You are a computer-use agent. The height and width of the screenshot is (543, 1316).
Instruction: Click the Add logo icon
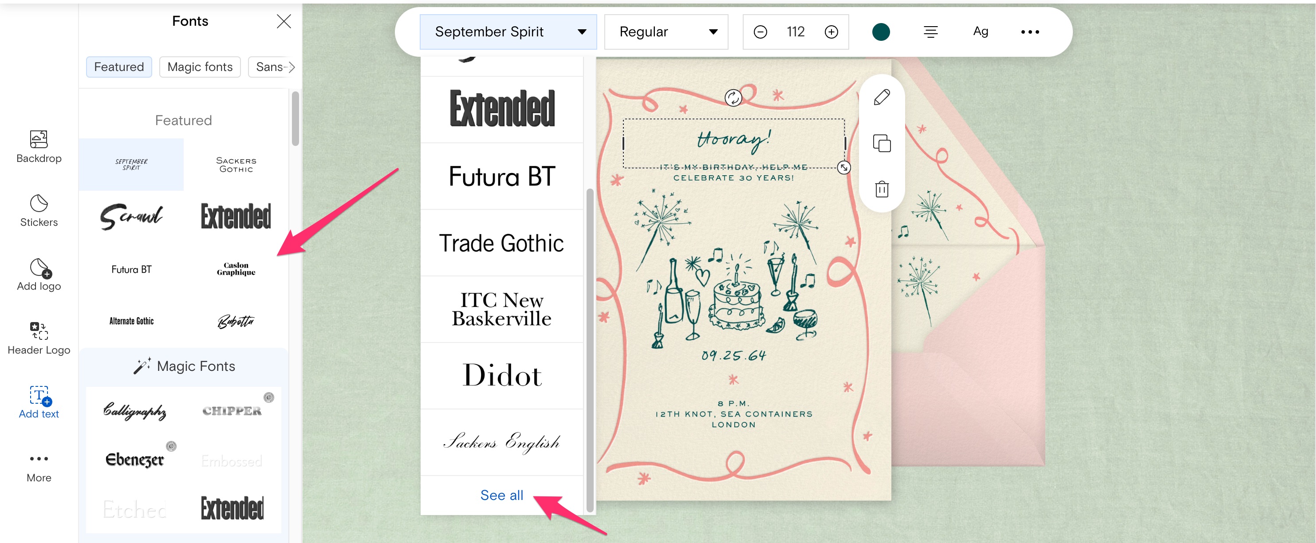pyautogui.click(x=39, y=268)
